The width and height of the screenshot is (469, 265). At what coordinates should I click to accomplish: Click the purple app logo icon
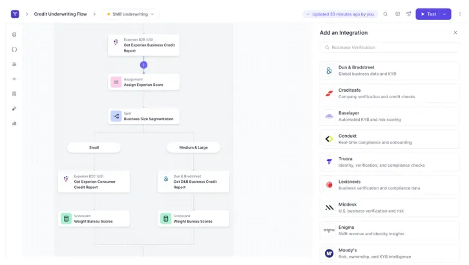tap(15, 14)
